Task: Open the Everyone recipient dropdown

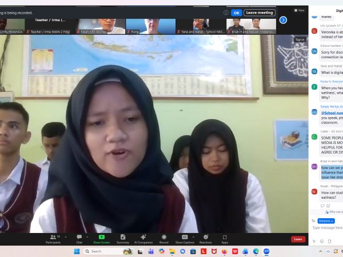Action: pyautogui.click(x=326, y=220)
